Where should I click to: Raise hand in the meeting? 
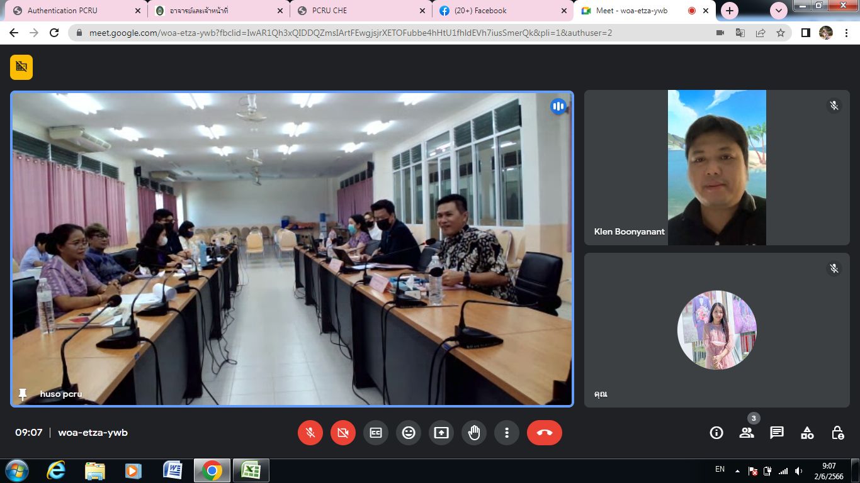(x=474, y=433)
